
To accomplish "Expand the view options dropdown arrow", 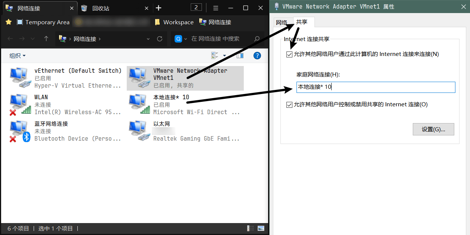I will [x=224, y=56].
